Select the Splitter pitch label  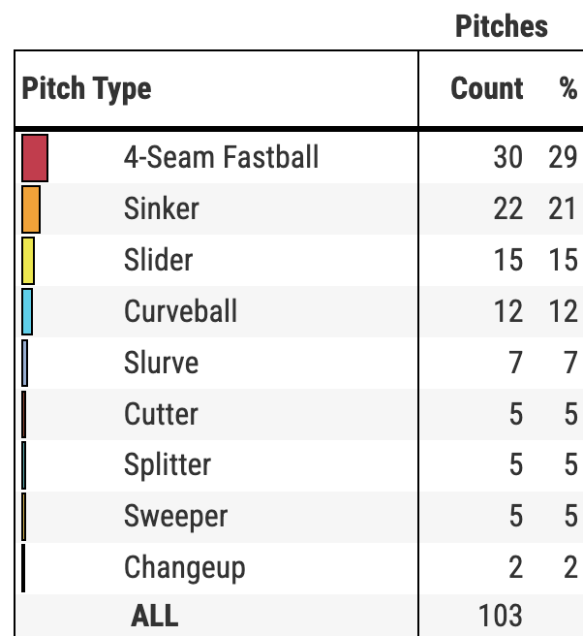click(167, 464)
